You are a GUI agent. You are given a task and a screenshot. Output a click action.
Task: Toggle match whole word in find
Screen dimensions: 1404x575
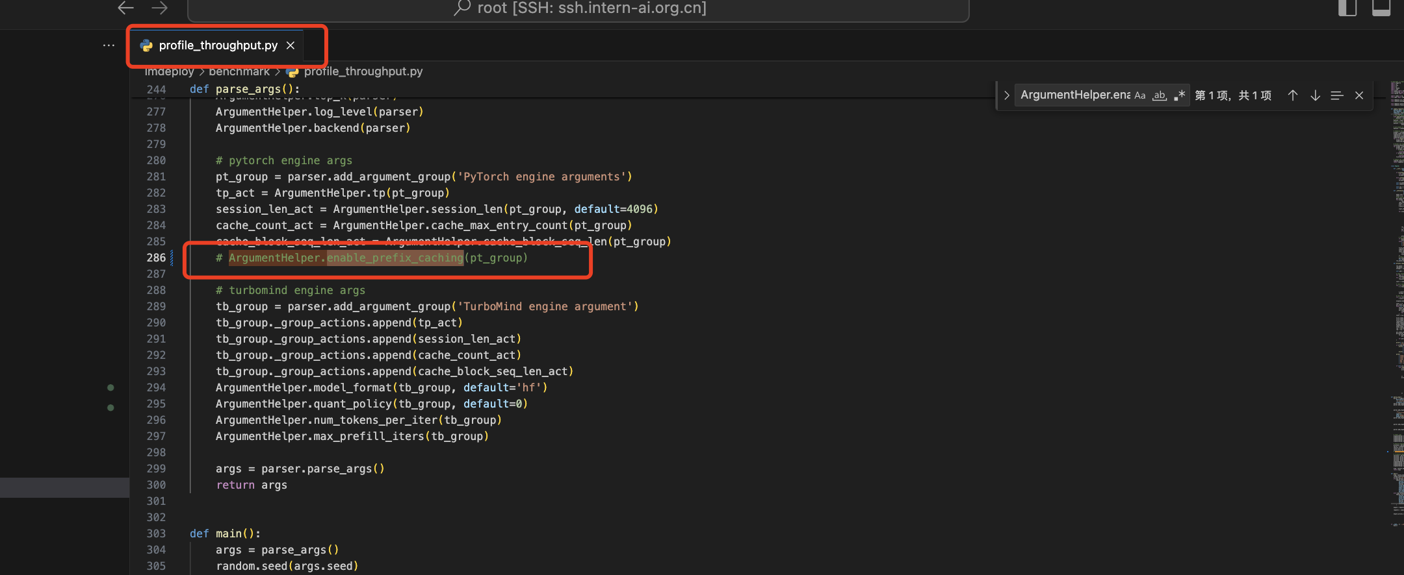1160,95
